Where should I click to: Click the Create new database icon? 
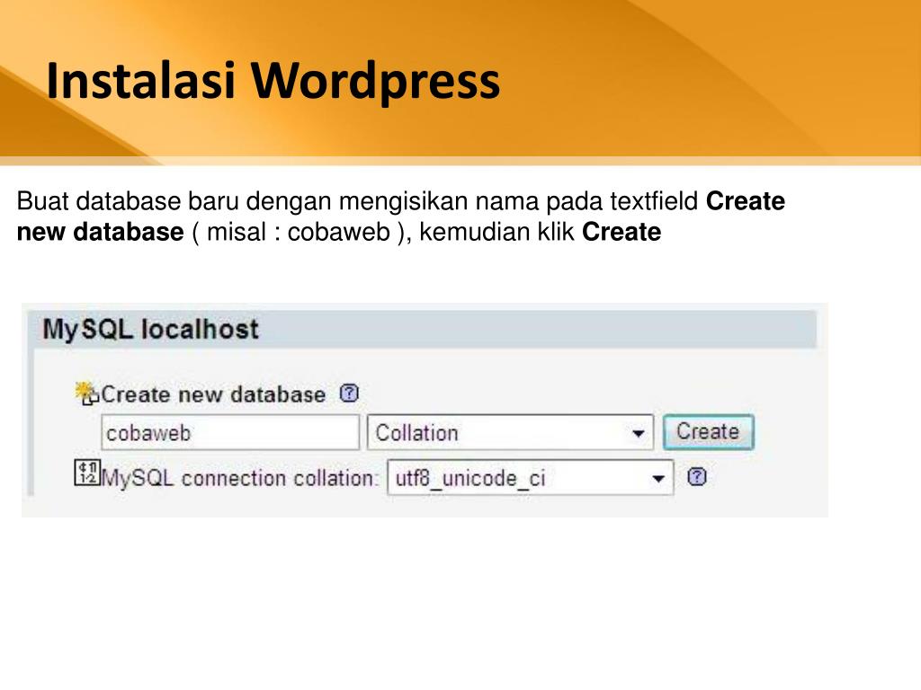point(87,394)
